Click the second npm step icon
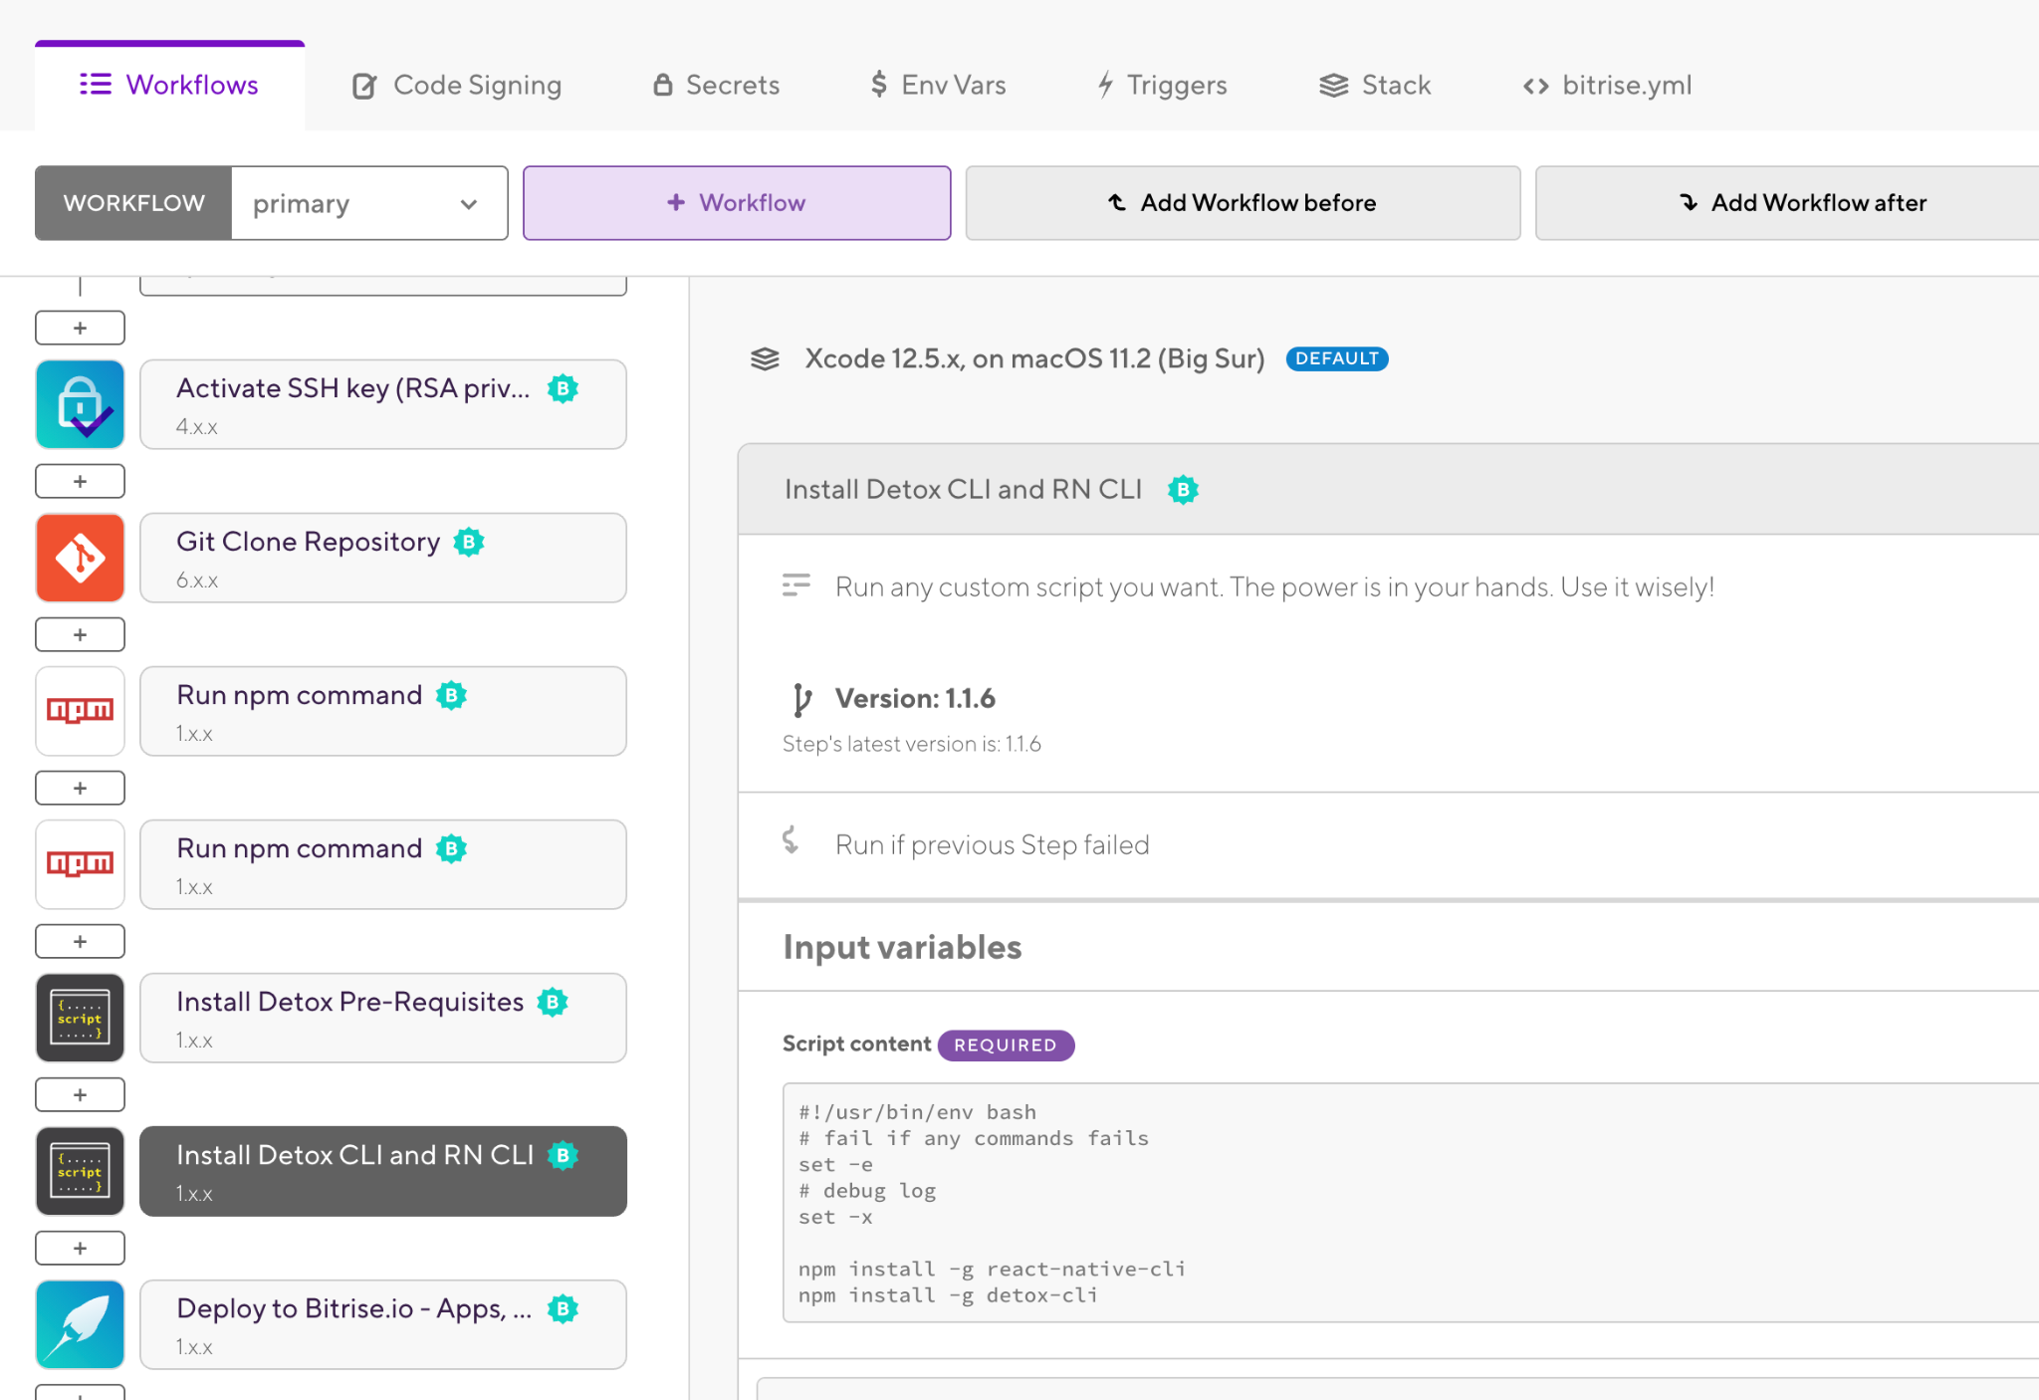This screenshot has width=2039, height=1400. tap(81, 864)
